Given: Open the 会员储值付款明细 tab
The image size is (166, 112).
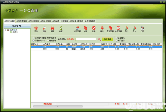Looking at the screenshot, I should 76,21.
